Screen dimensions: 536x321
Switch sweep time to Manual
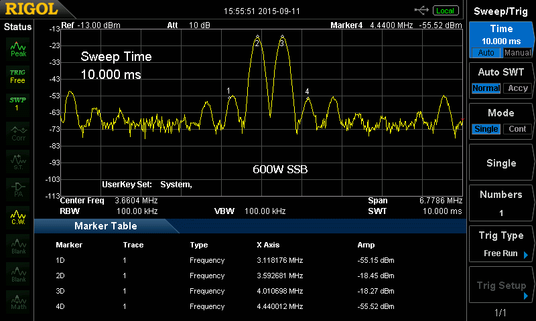(x=517, y=53)
